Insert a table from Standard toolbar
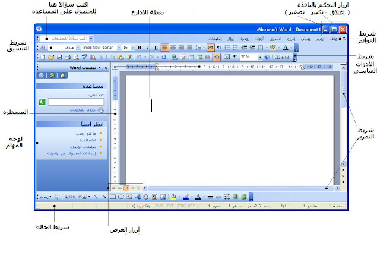The image size is (380, 259). (191, 57)
